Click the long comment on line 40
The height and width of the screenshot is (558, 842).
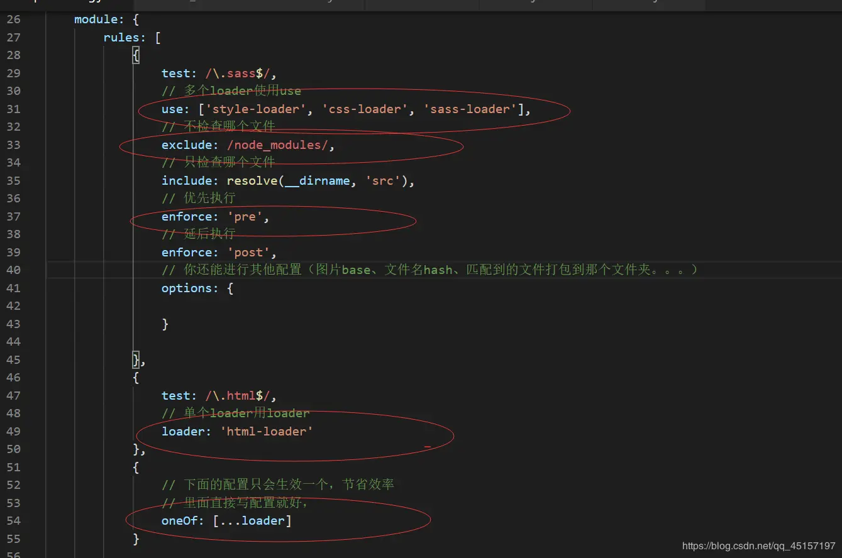pos(430,270)
